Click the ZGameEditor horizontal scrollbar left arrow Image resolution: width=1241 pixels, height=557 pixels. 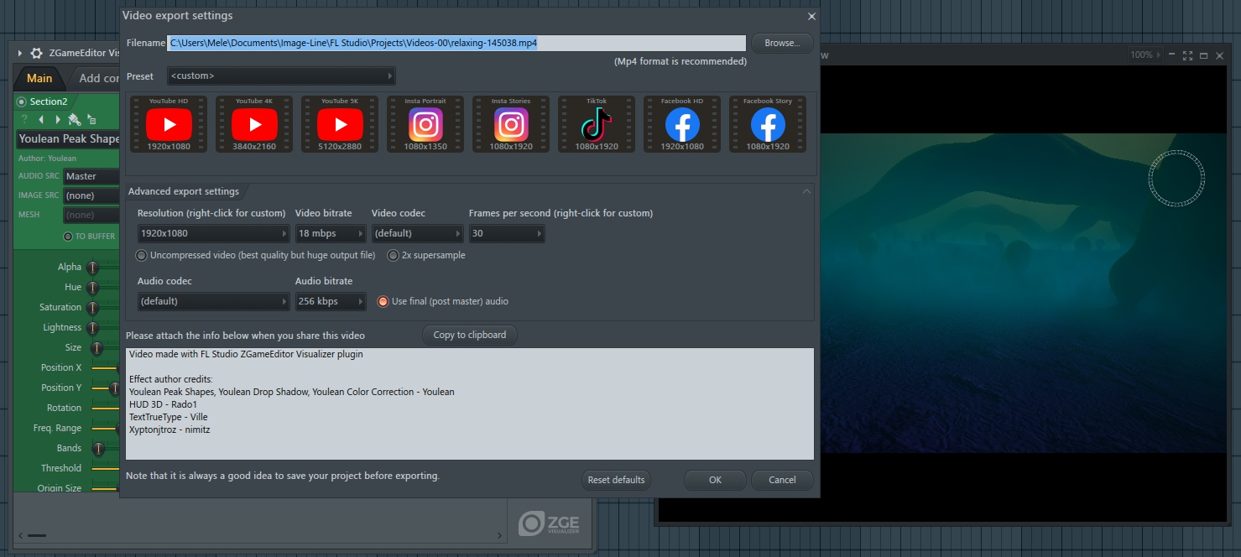coord(20,534)
